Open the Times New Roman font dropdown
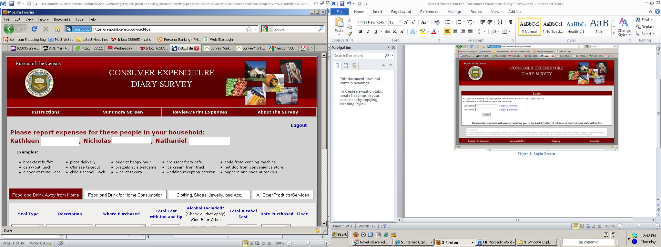661x247 pixels. tap(386, 22)
